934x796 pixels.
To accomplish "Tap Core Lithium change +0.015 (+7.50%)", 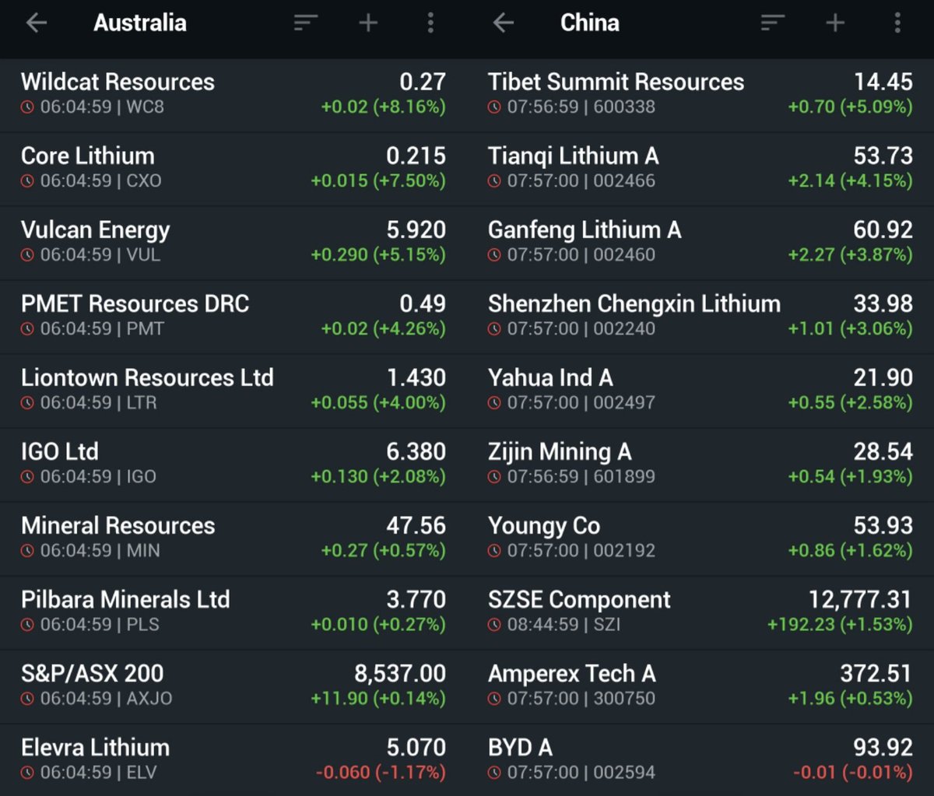I will (378, 181).
